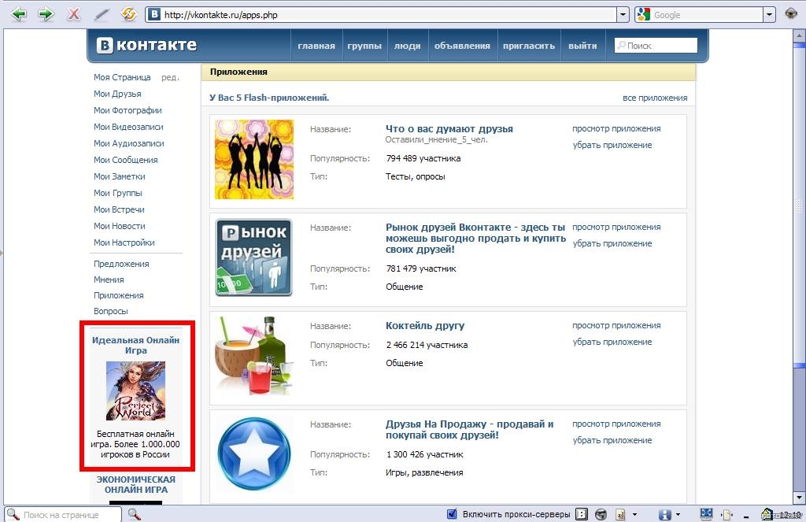Click the ред. edit link beside Моя Страница
Viewport: 806px width, 522px height.
(x=170, y=77)
